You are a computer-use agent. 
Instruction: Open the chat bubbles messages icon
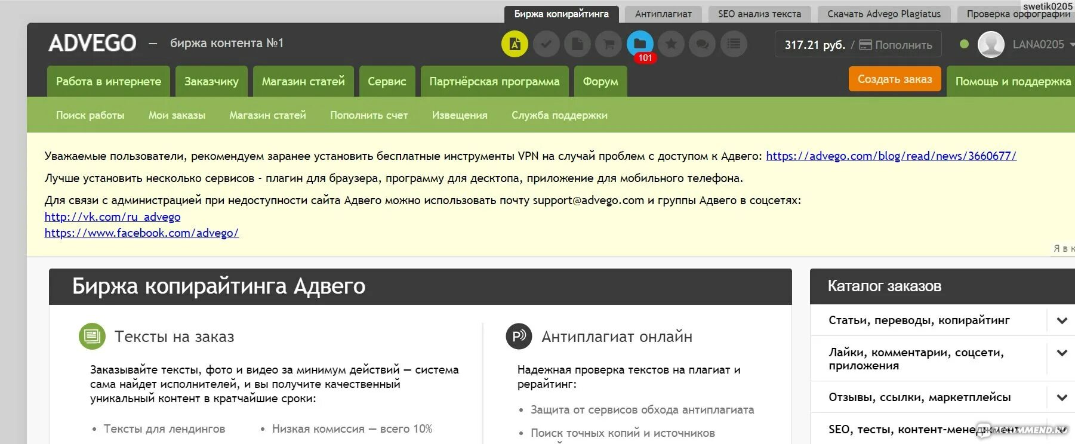[x=703, y=44]
